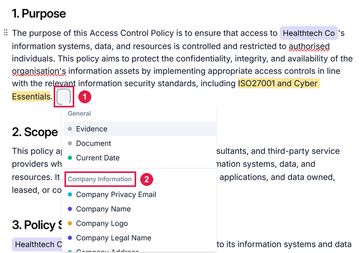361x253 pixels.
Task: Click the empty placeholder box after Essentials
Action: click(x=63, y=97)
